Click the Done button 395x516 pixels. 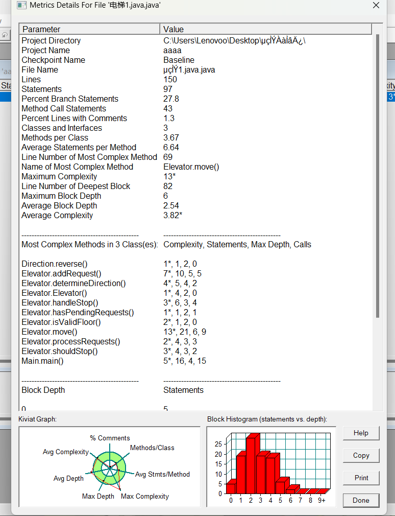(x=361, y=500)
